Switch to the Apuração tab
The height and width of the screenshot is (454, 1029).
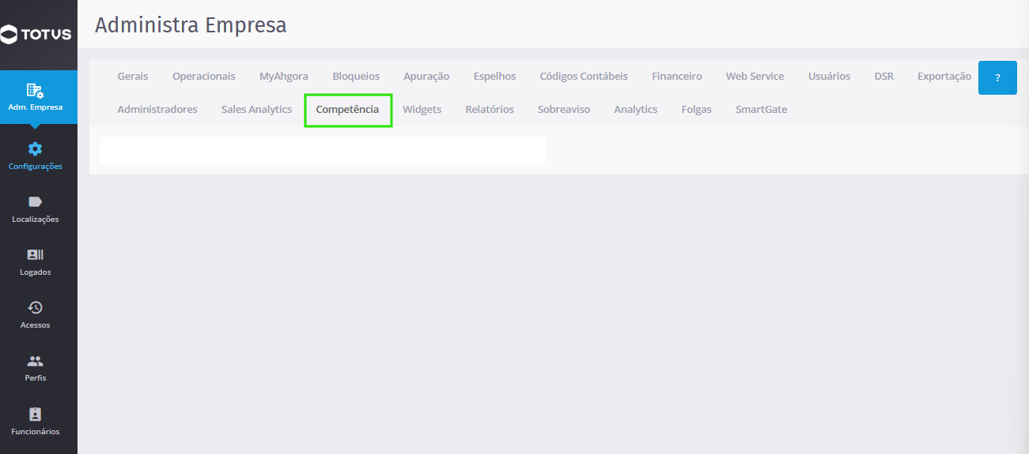tap(426, 76)
